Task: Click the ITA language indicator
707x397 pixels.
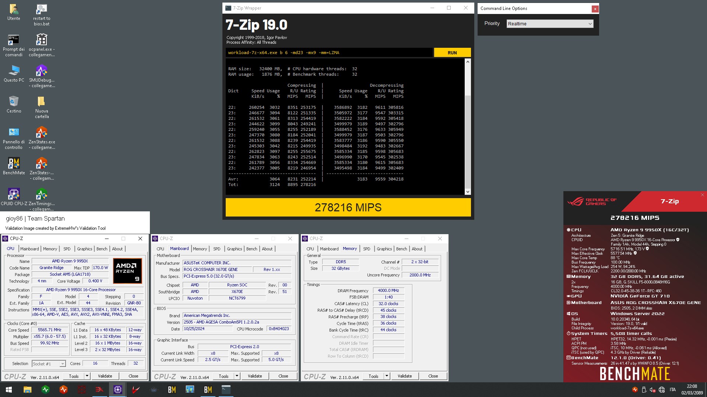Action: 673,390
